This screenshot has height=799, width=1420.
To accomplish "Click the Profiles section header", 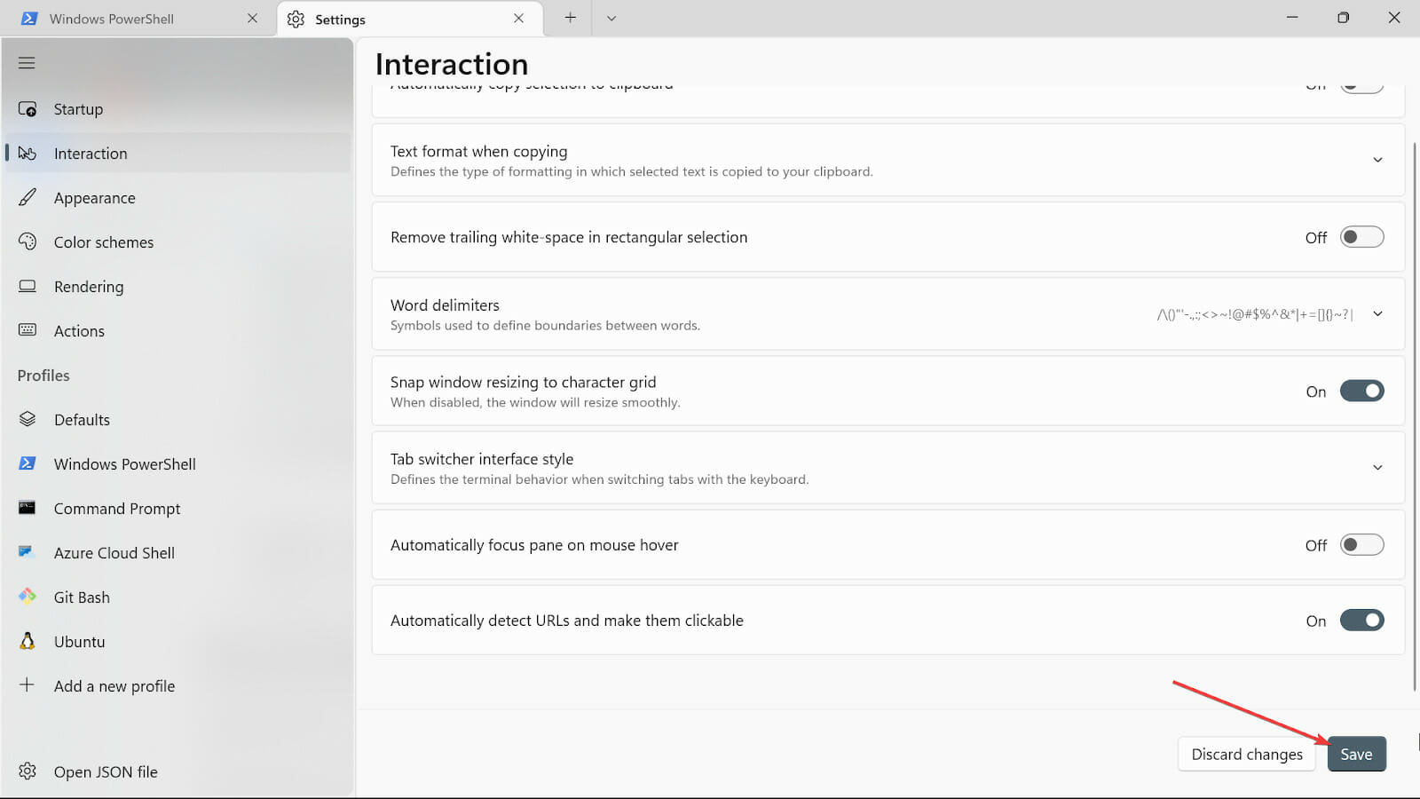I will coord(43,376).
